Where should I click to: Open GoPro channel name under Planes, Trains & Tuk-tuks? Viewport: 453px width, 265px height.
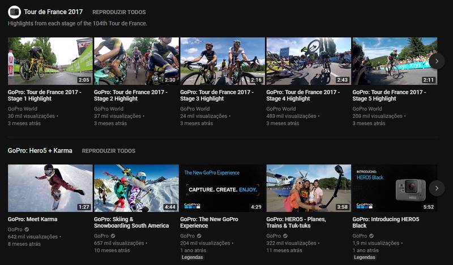[273, 236]
